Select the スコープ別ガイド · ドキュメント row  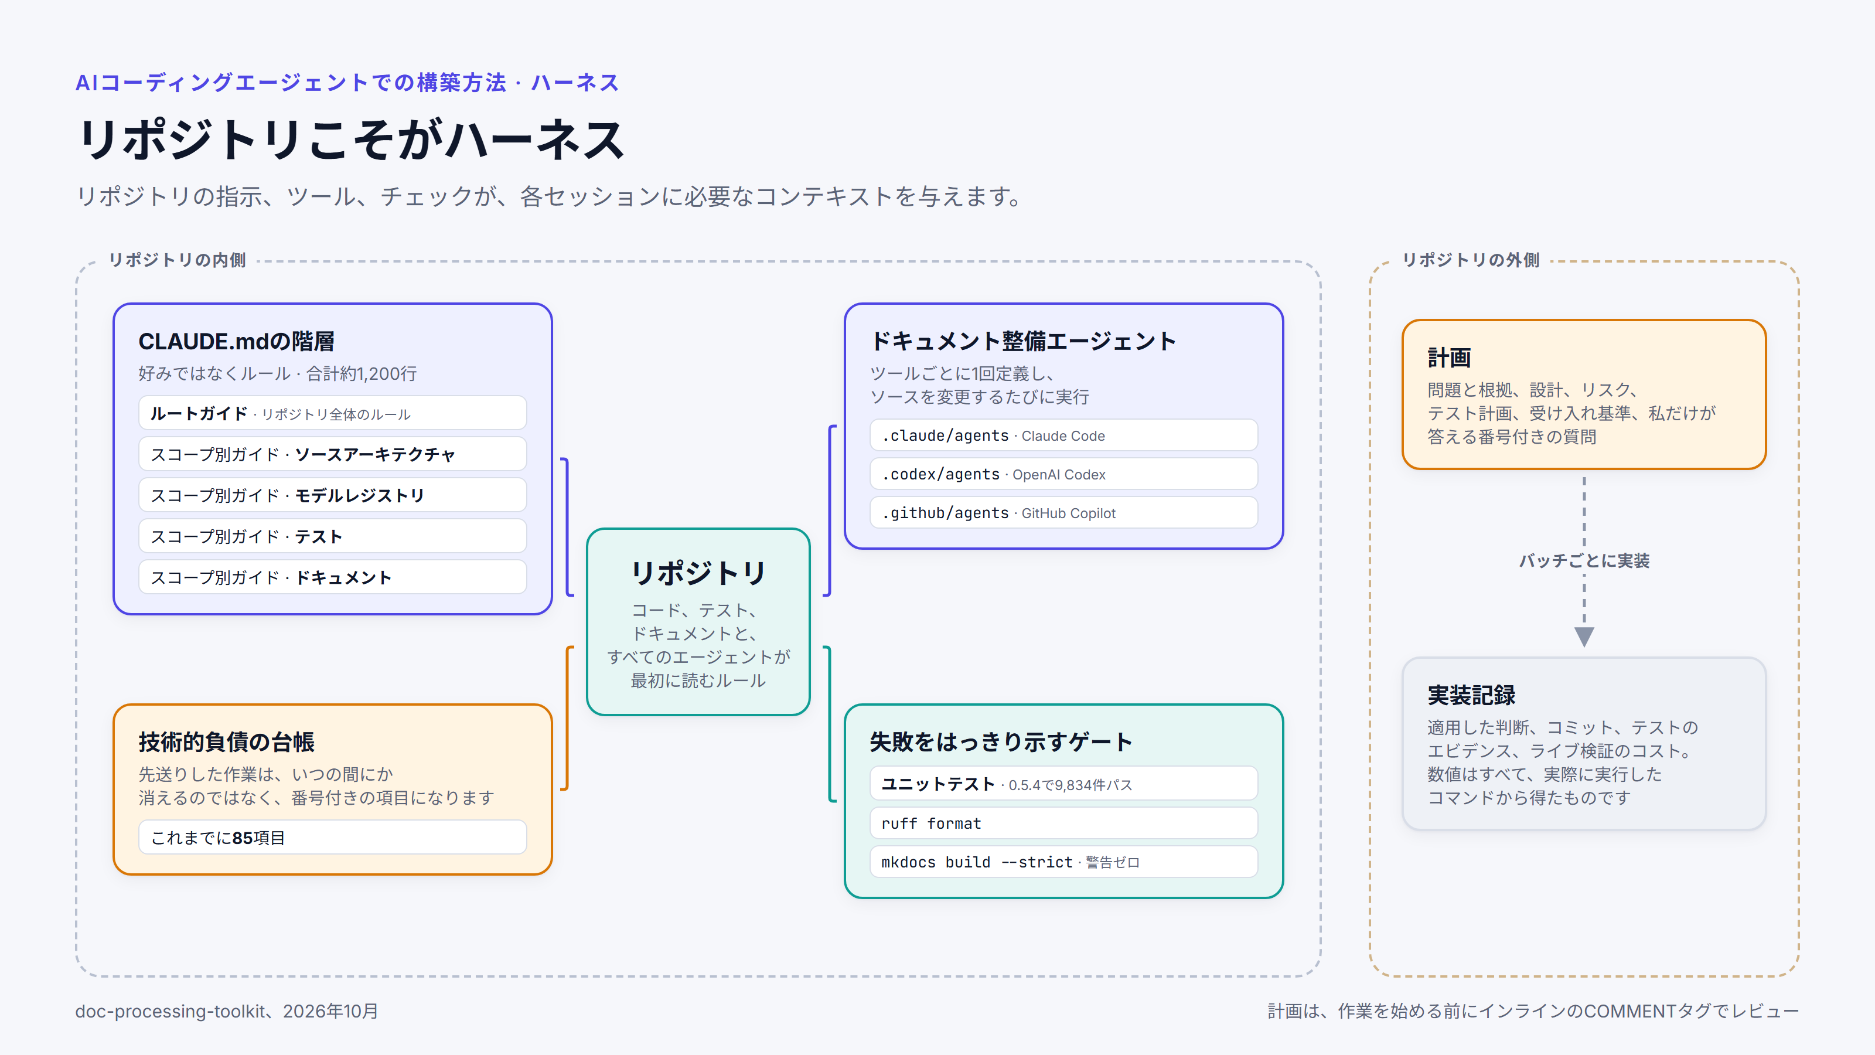(333, 577)
